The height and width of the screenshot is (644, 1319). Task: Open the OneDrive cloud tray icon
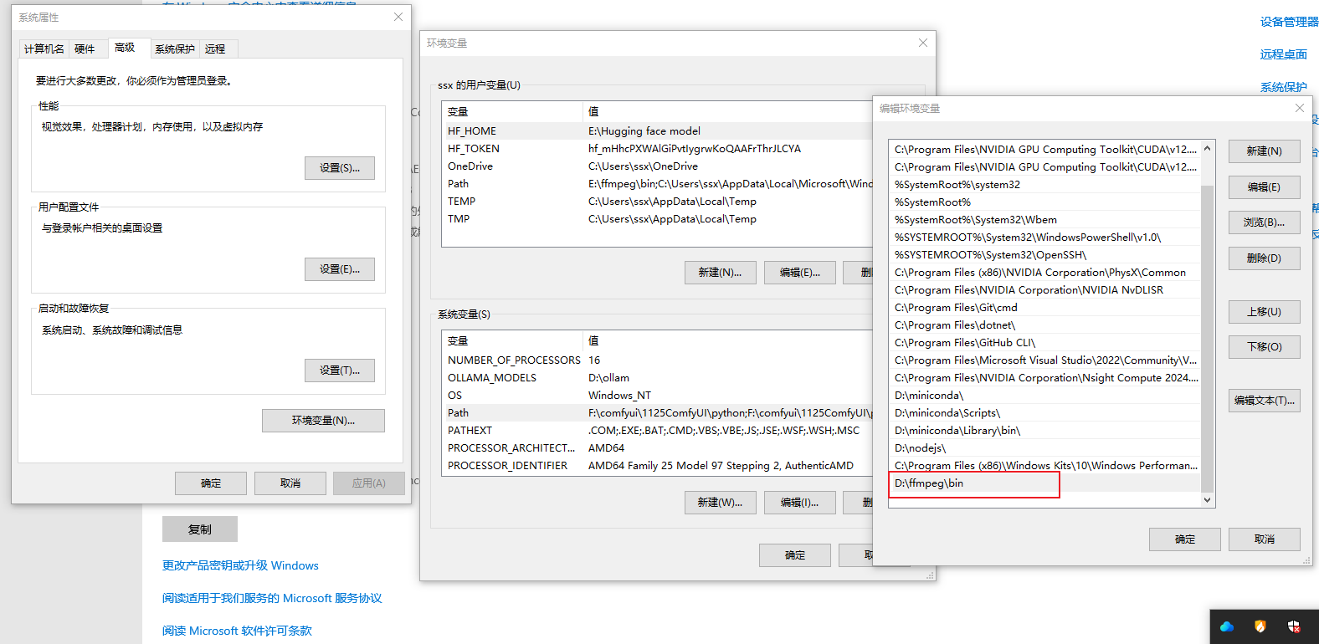point(1227,626)
